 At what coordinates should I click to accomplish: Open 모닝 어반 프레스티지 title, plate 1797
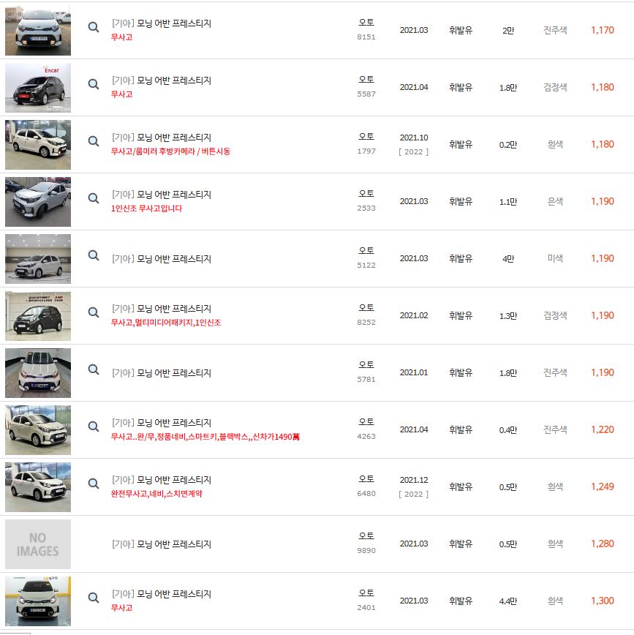(x=174, y=138)
